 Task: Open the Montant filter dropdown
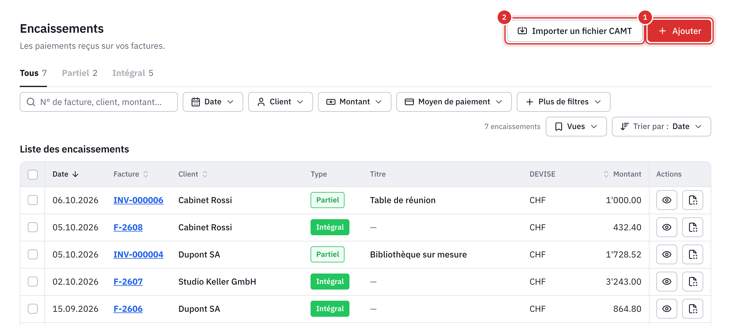(x=354, y=102)
